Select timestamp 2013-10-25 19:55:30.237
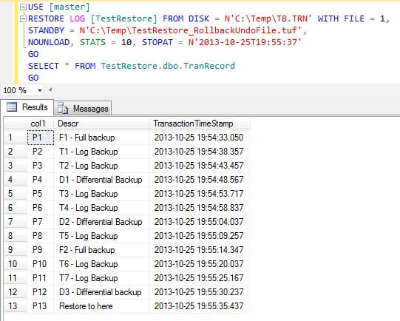 point(200,292)
